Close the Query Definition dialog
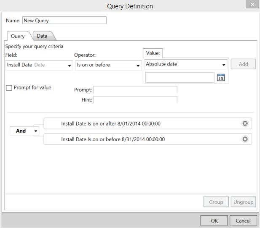This screenshot has height=228, width=260. tap(252, 4)
